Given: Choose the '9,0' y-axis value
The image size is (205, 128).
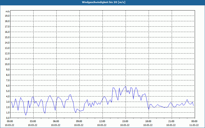Looking at the screenshot, I should (8, 69).
